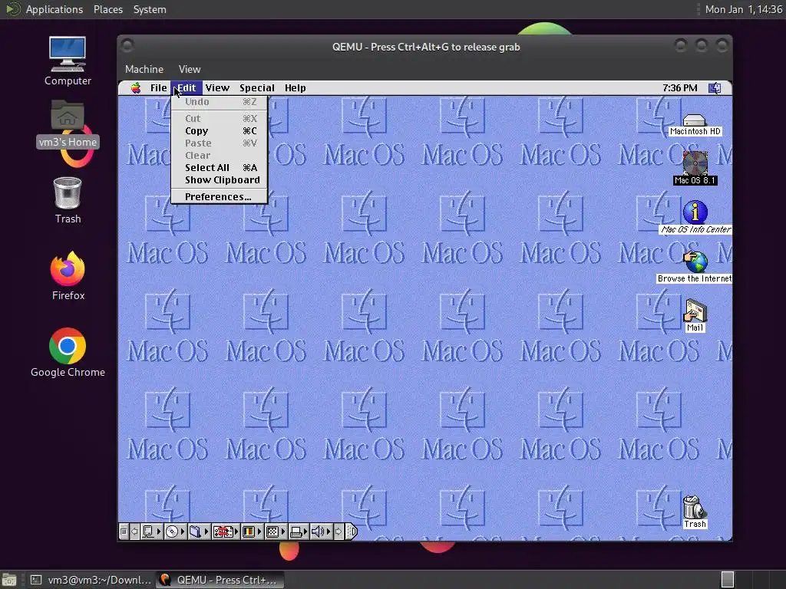Open the Places menu in the top panel
Screen dimensions: 786x589
click(107, 9)
